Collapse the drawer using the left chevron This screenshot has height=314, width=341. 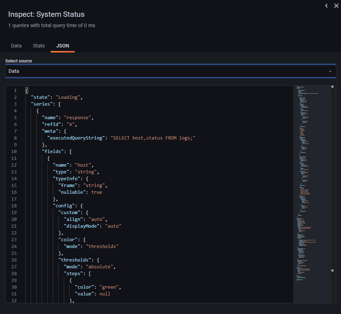326,6
